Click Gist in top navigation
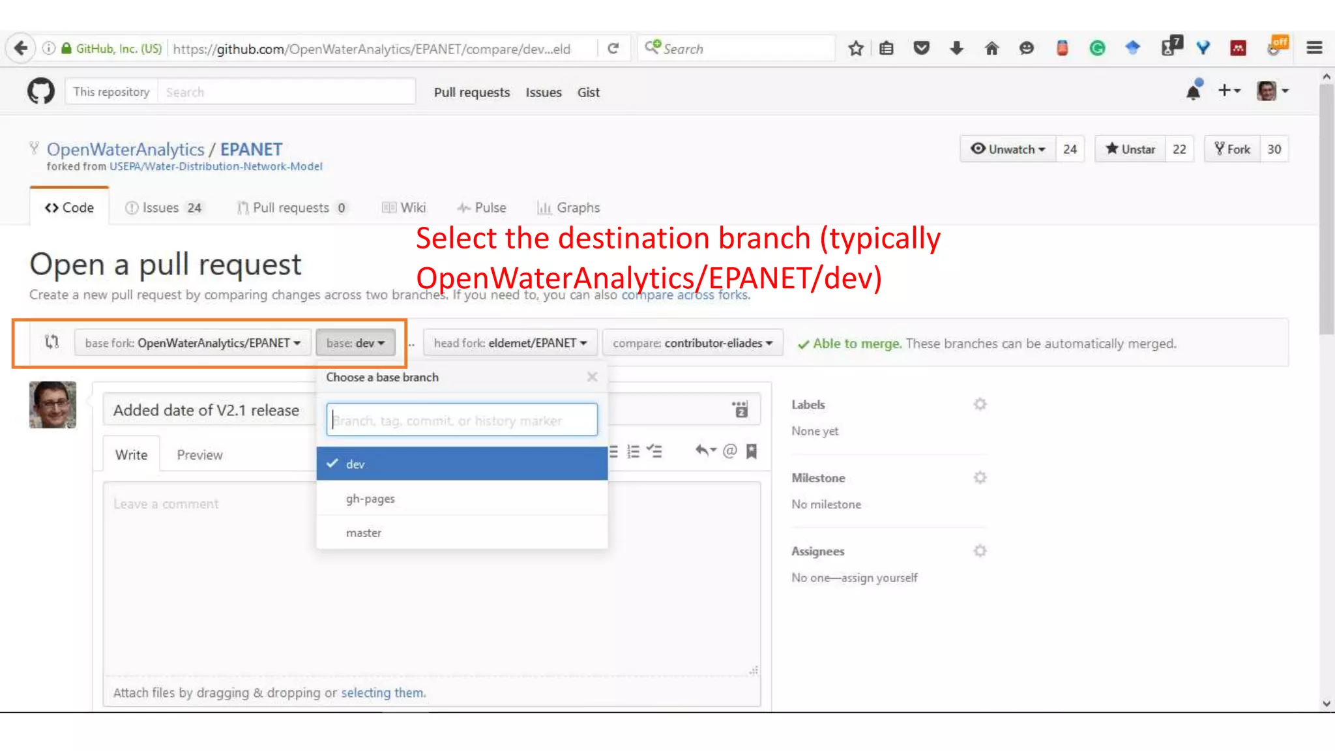Screen dimensions: 1335x751 coord(588,92)
